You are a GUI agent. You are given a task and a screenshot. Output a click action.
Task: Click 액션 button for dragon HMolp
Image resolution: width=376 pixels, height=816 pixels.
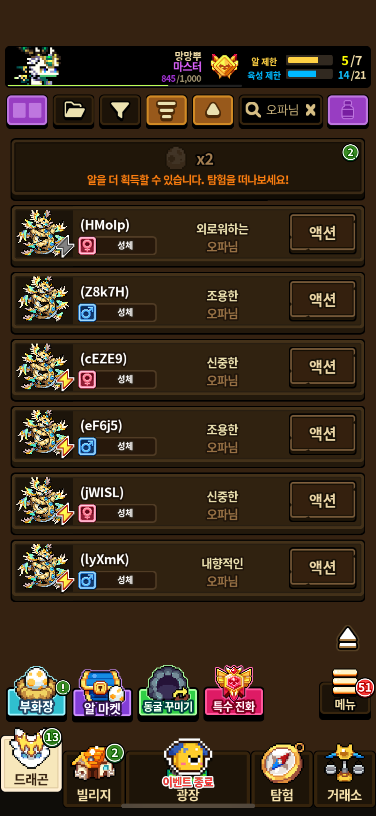[322, 233]
